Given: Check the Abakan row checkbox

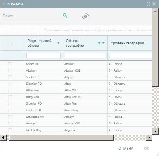Looking at the screenshot, I should point(10,64).
